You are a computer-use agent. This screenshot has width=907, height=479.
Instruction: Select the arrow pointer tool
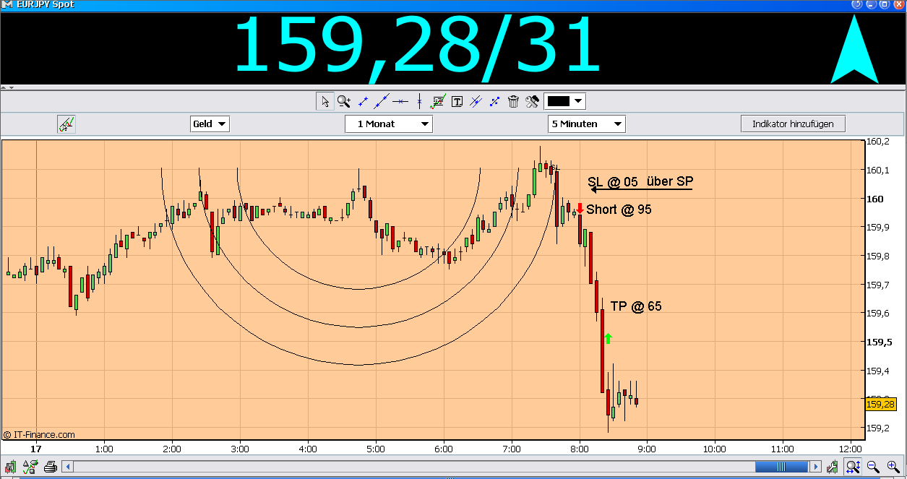click(325, 102)
